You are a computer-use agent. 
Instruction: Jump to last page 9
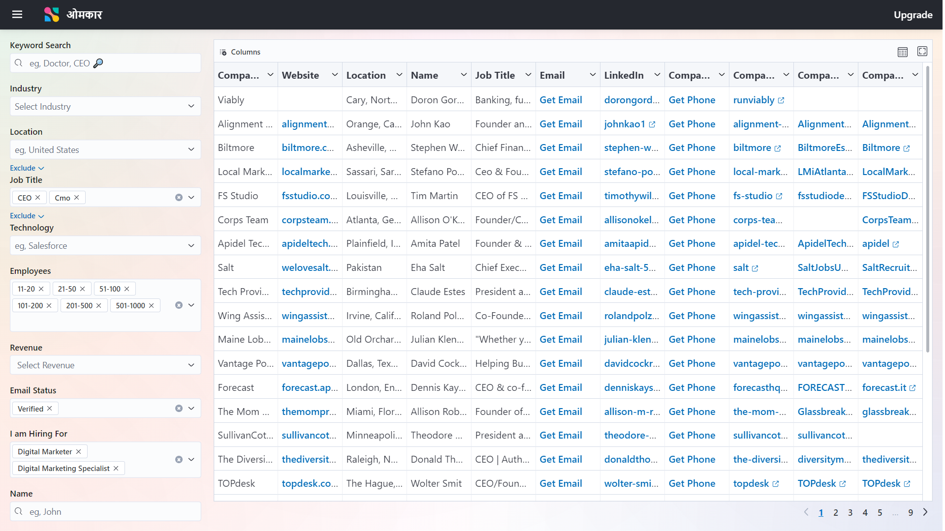911,513
